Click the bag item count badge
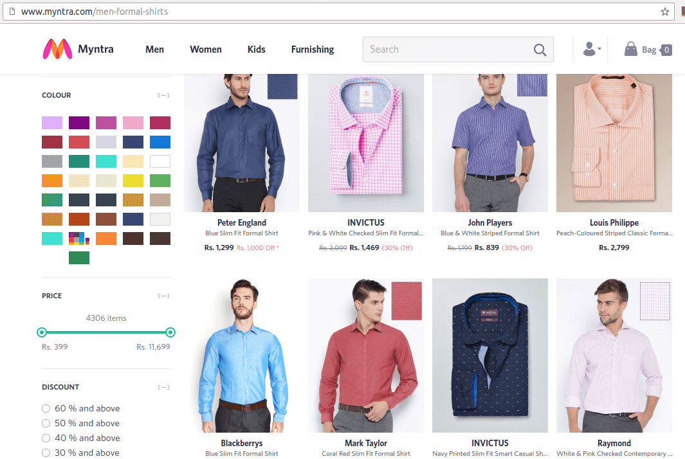Viewport: 685px width, 459px height. point(666,50)
